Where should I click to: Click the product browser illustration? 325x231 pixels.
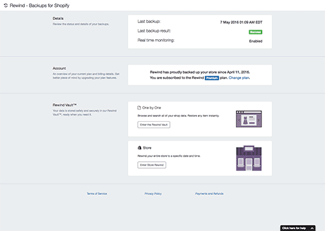pos(249,119)
